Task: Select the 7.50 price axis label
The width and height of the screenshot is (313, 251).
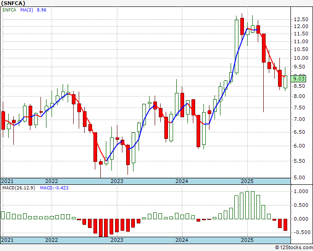Action: tap(300, 108)
